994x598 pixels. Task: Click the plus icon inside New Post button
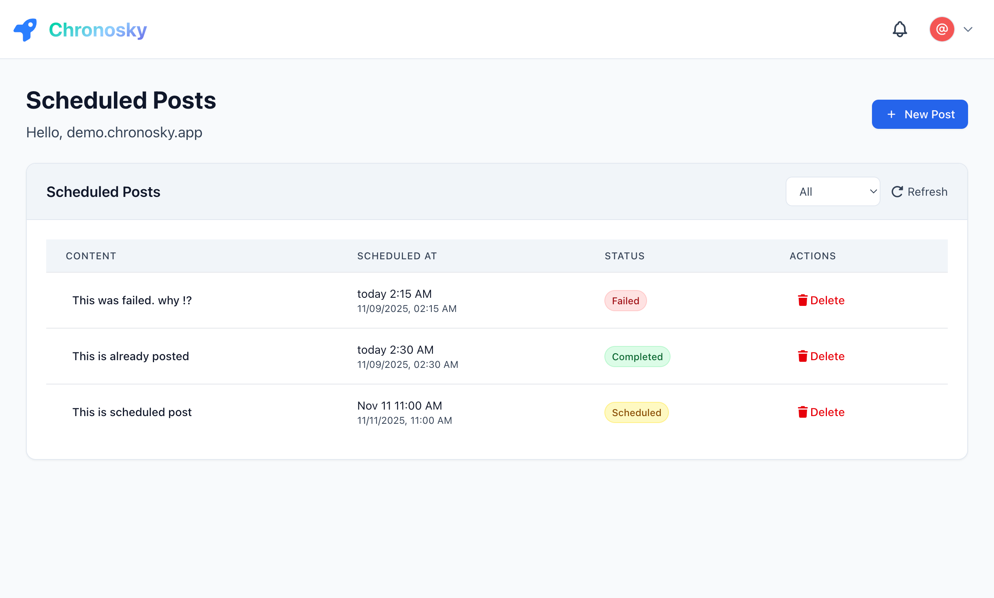(x=891, y=114)
